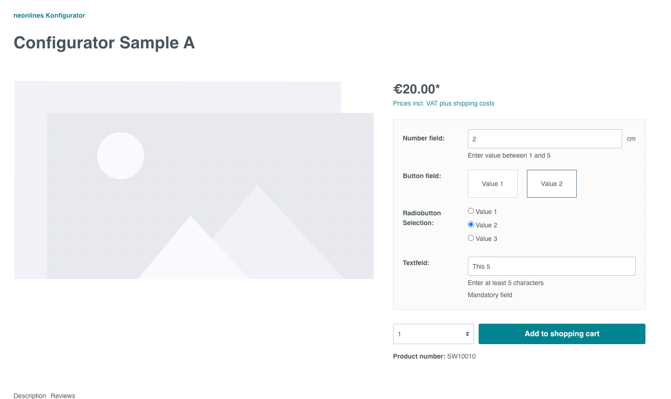Screen dimensions: 671x399
Task: Choose the Value 2 button option
Action: tap(552, 184)
